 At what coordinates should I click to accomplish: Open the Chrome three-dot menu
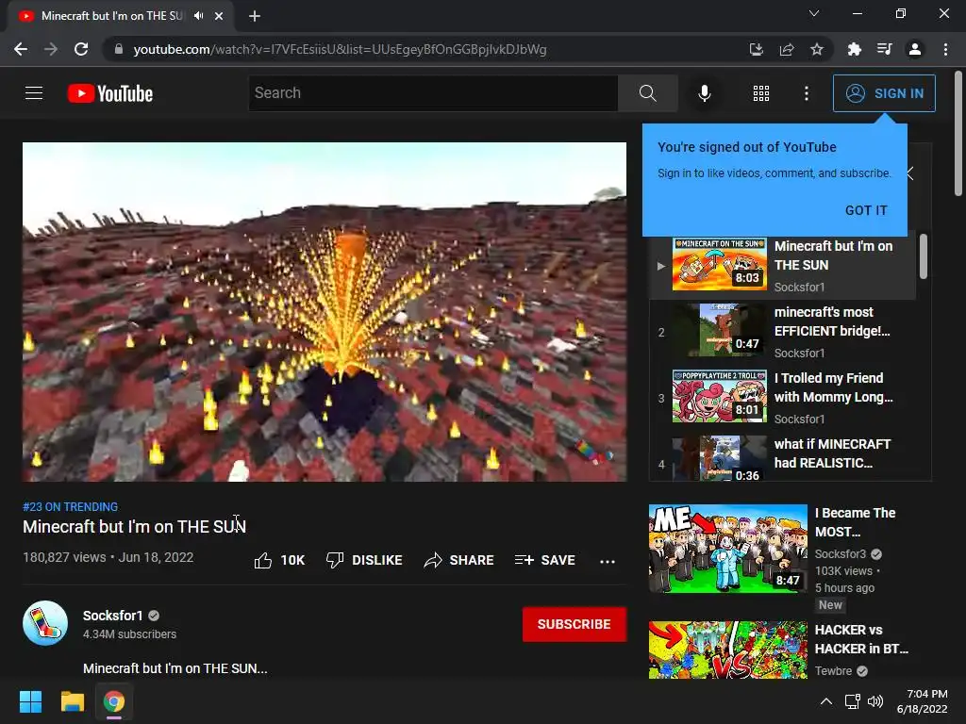(945, 49)
